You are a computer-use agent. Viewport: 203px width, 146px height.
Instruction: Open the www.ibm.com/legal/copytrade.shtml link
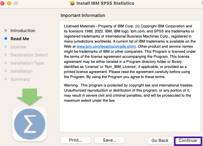106,46
